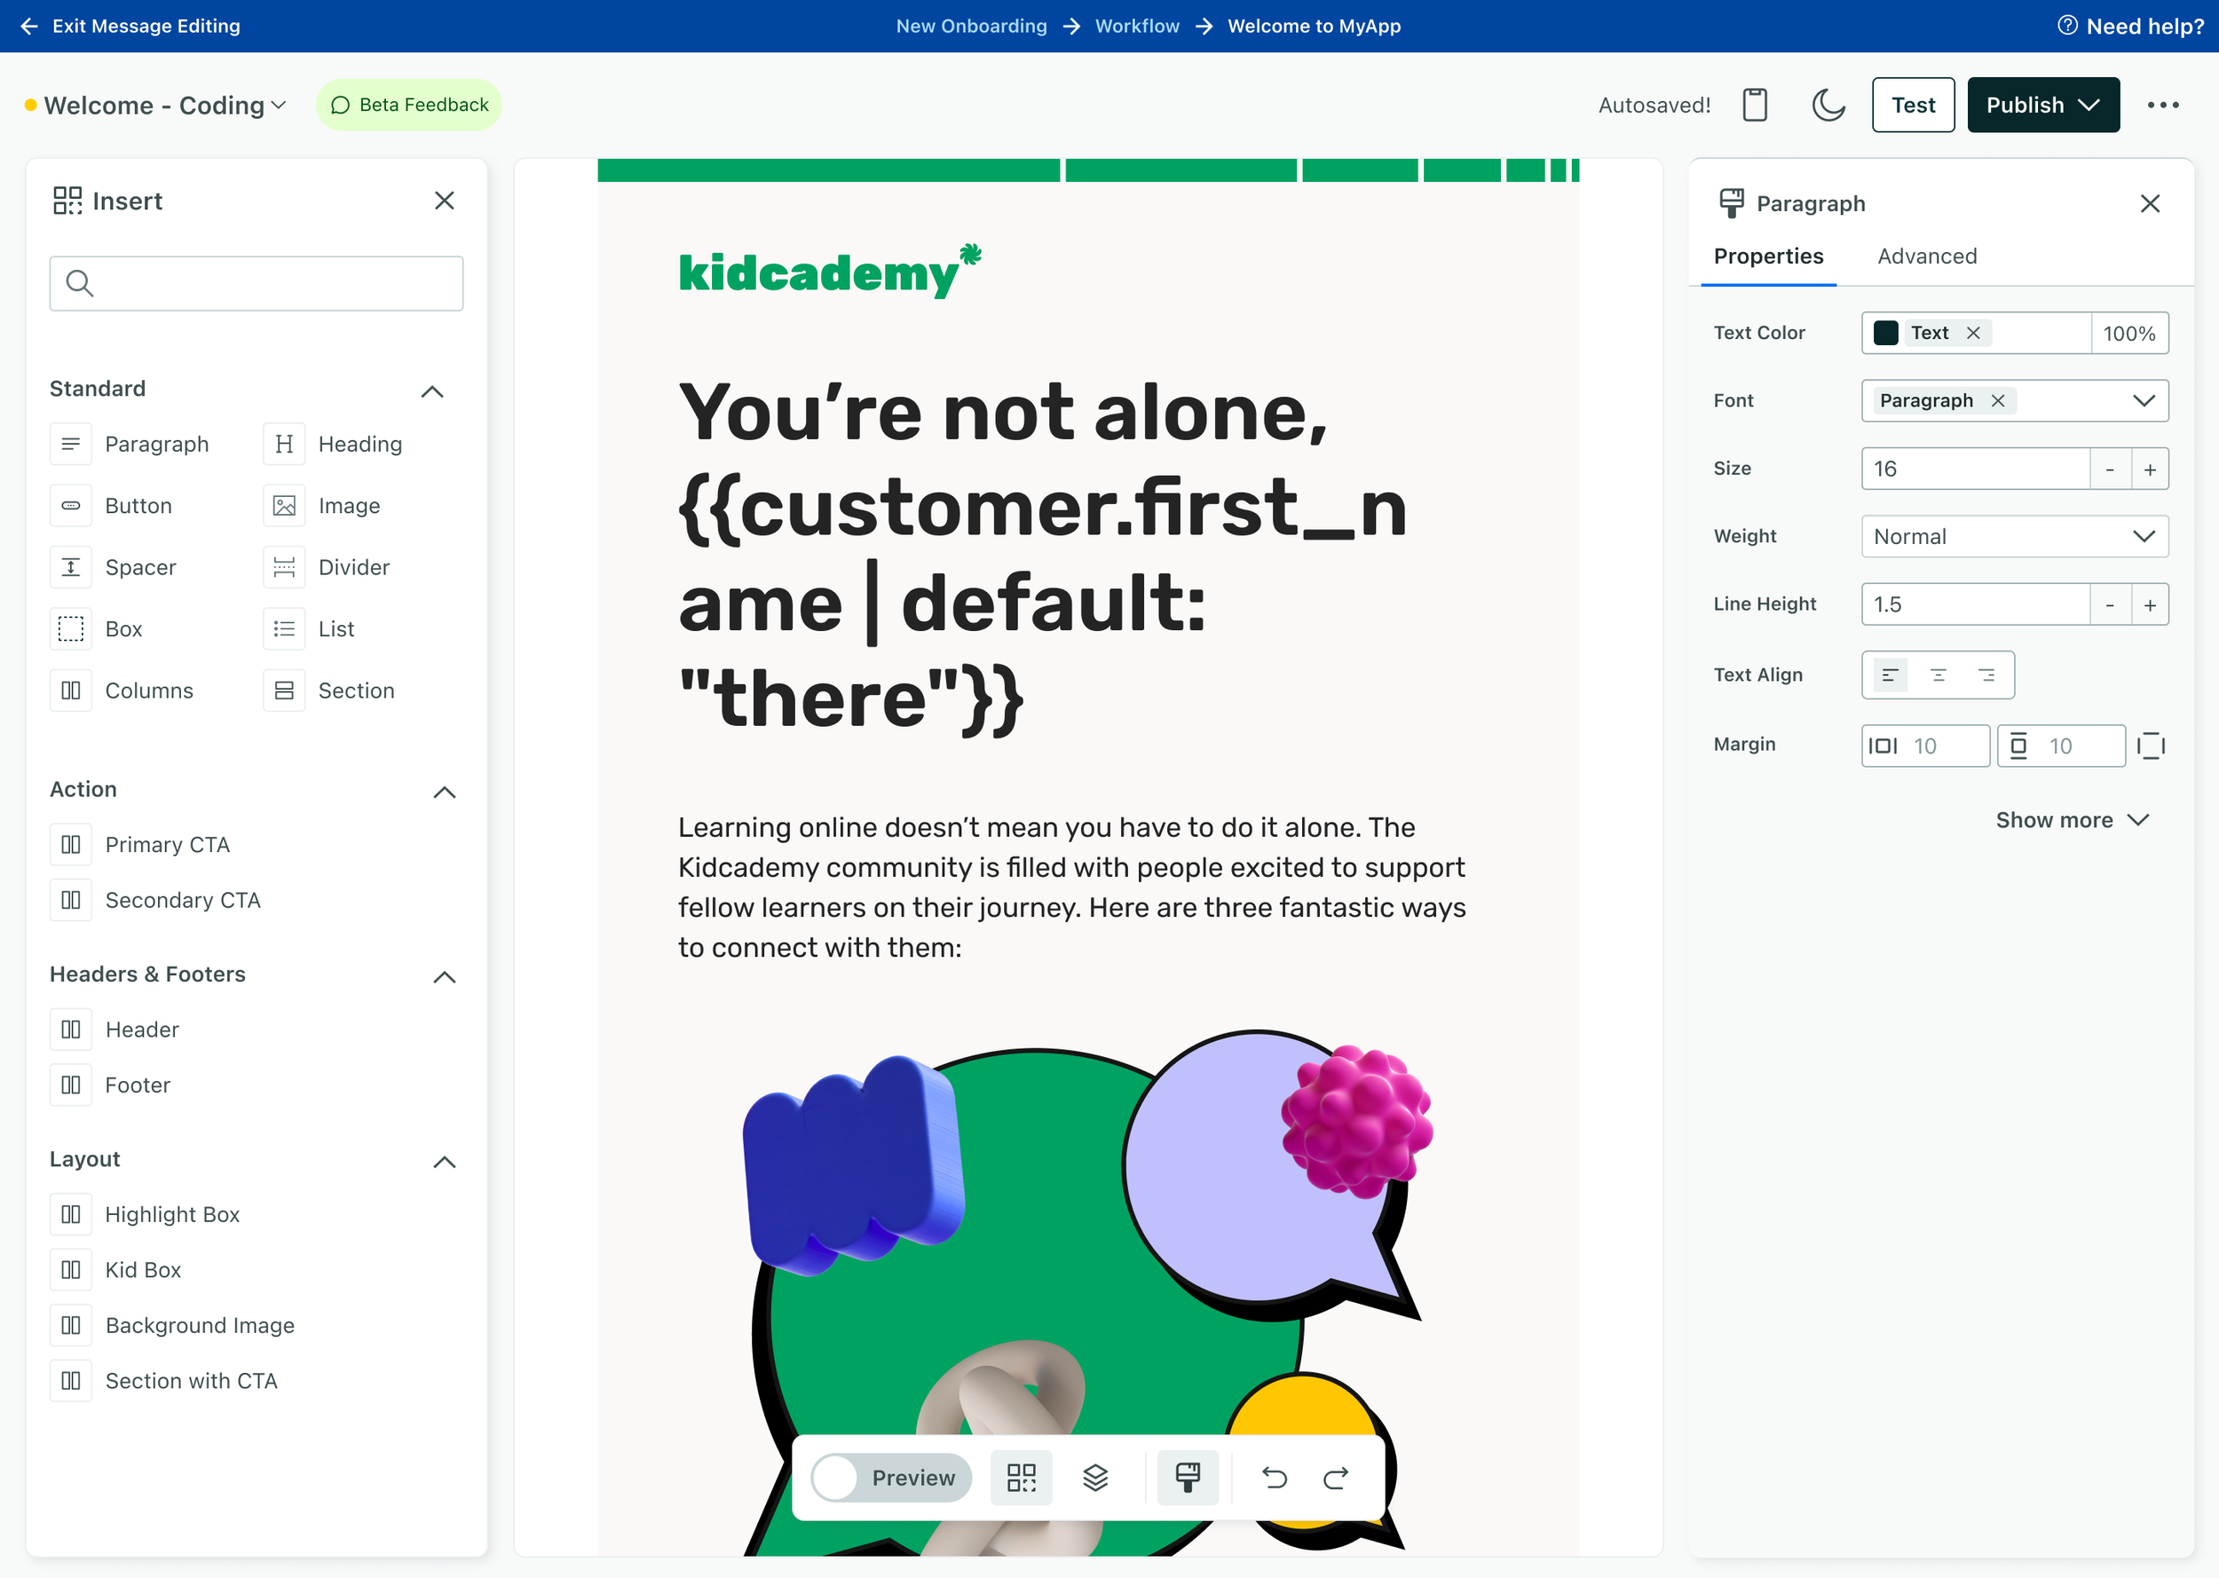Open the styles paint roller in bottom toolbar
The width and height of the screenshot is (2219, 1578).
(x=1188, y=1477)
